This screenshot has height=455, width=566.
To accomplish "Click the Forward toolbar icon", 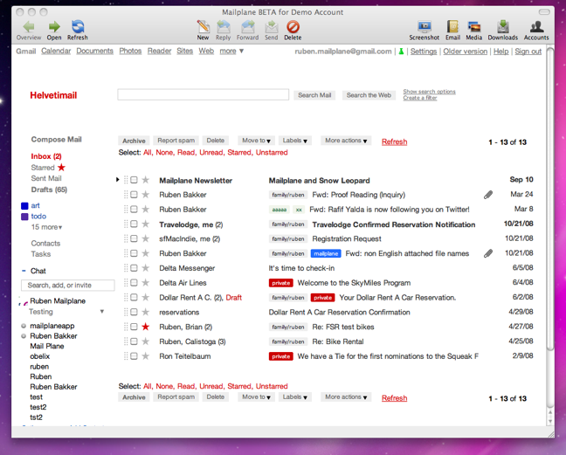I will (248, 27).
